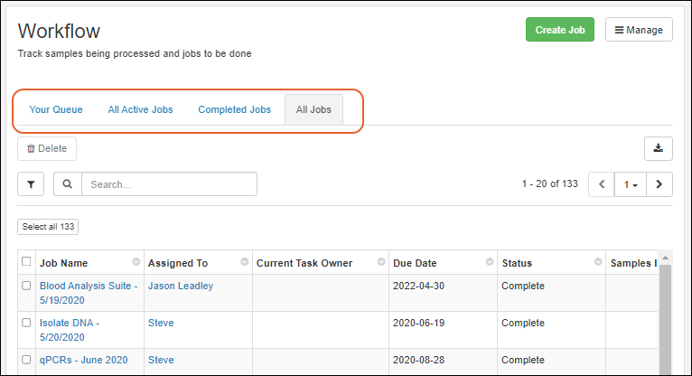Switch to Completed Jobs tab
Screen dimensions: 692x376
pos(234,109)
